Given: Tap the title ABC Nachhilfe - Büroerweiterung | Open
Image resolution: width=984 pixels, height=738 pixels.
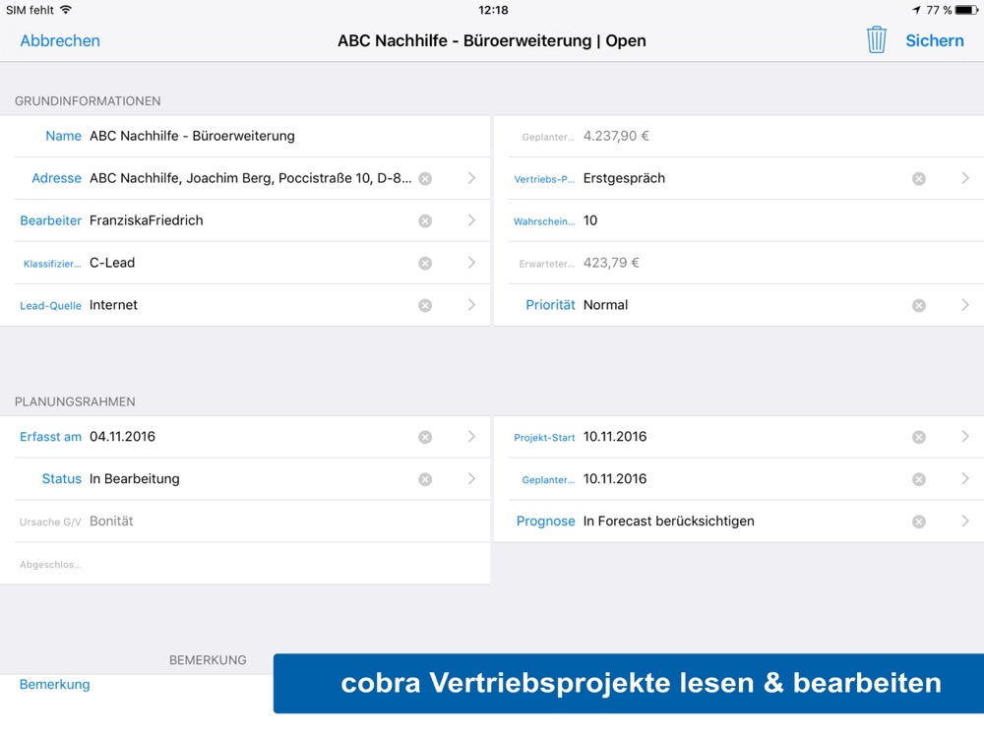Looking at the screenshot, I should coord(492,40).
